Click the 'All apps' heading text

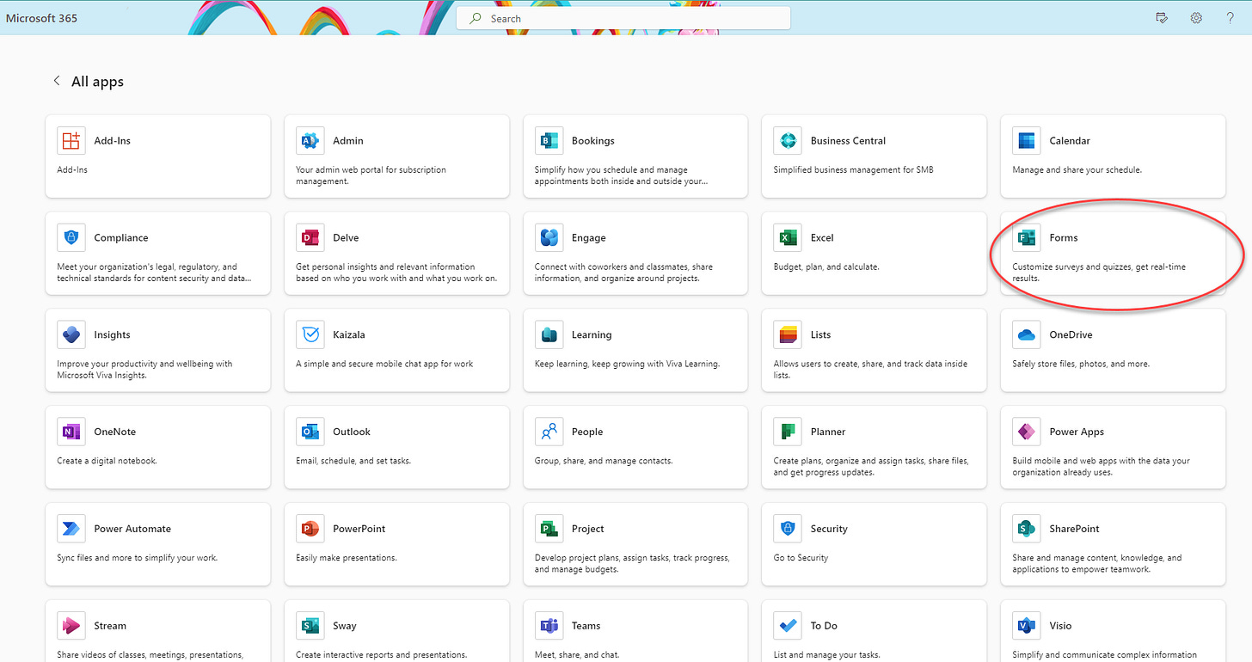click(x=97, y=82)
